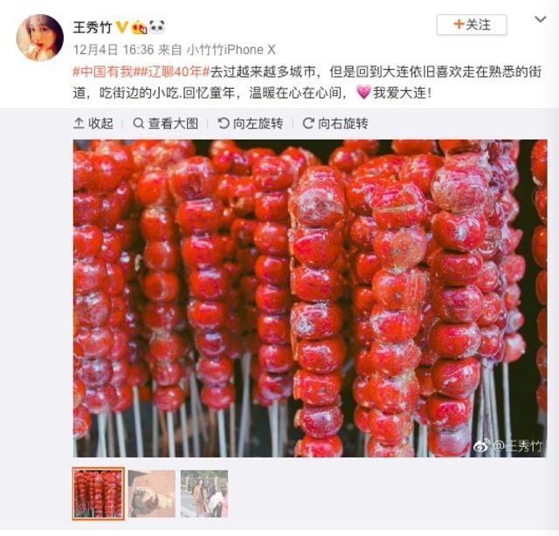Image resolution: width=559 pixels, height=536 pixels.
Task: Select the candied hawthorn thumbnail
Action: 99,493
